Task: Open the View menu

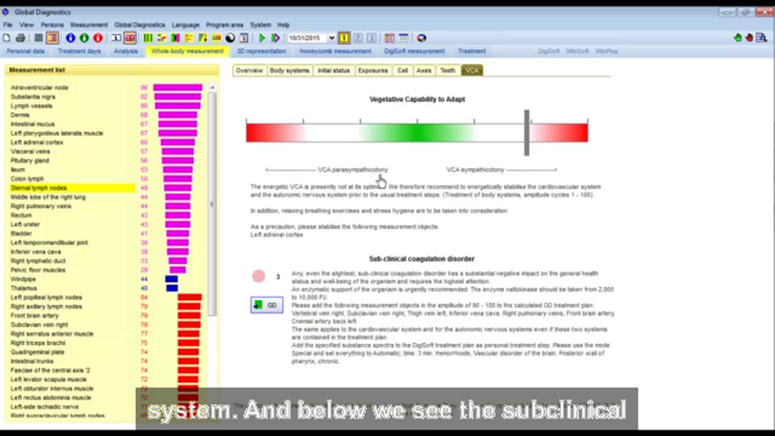Action: [26, 25]
